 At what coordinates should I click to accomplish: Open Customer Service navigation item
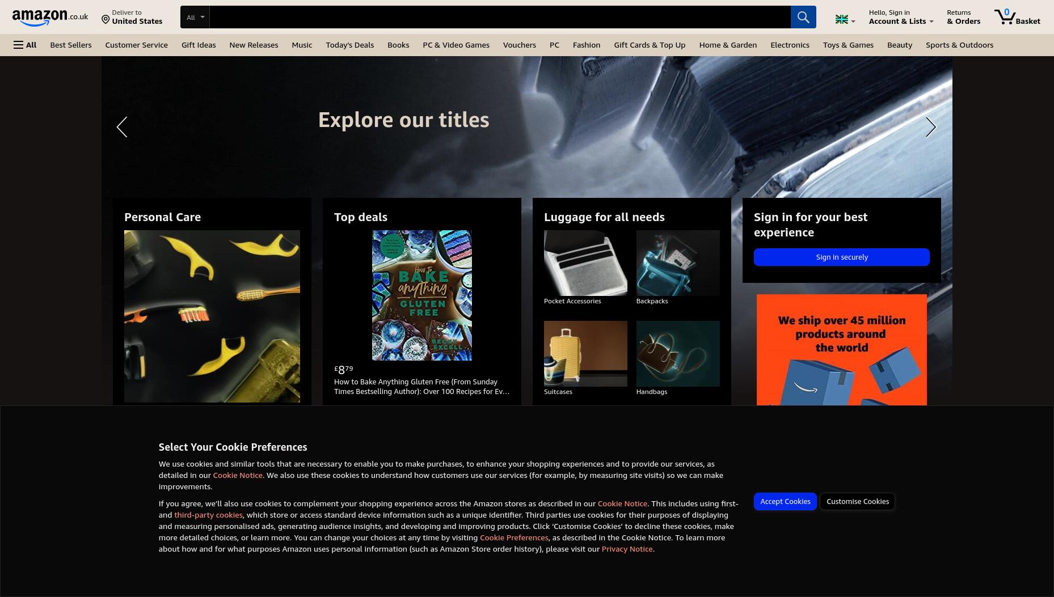click(x=136, y=45)
